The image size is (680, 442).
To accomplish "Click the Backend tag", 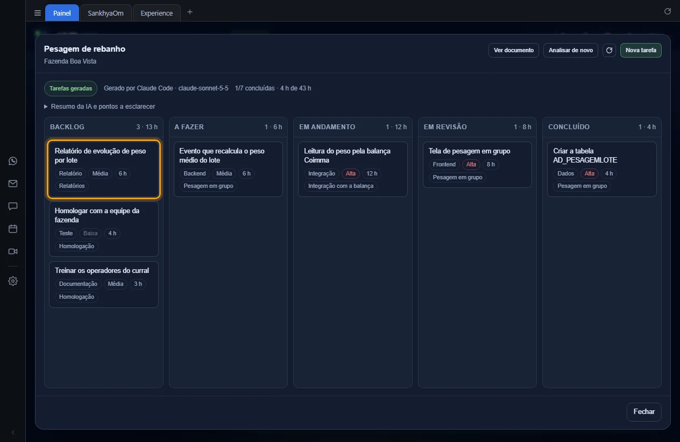I will [x=195, y=174].
